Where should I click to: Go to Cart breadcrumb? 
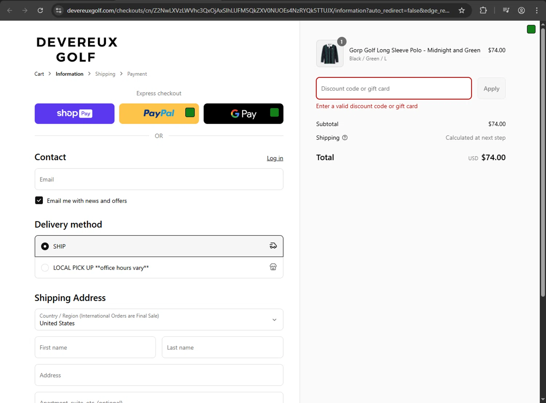click(39, 74)
